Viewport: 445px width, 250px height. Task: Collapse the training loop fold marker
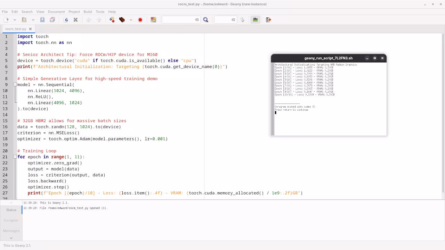[x=15, y=157]
